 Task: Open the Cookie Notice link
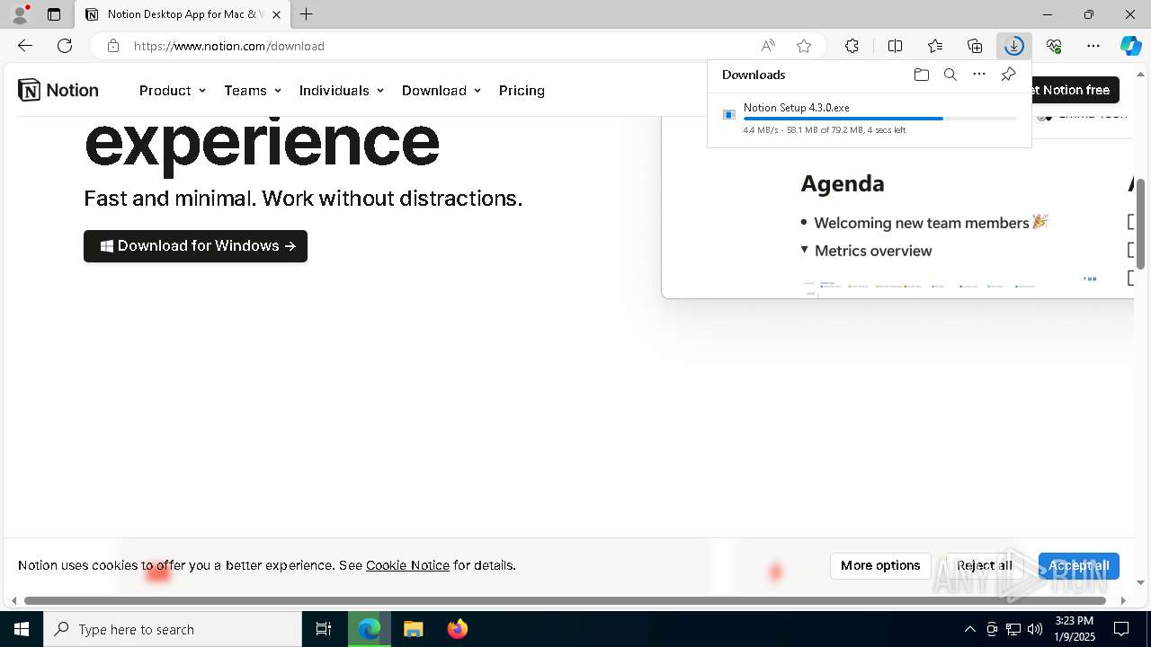pyautogui.click(x=407, y=565)
